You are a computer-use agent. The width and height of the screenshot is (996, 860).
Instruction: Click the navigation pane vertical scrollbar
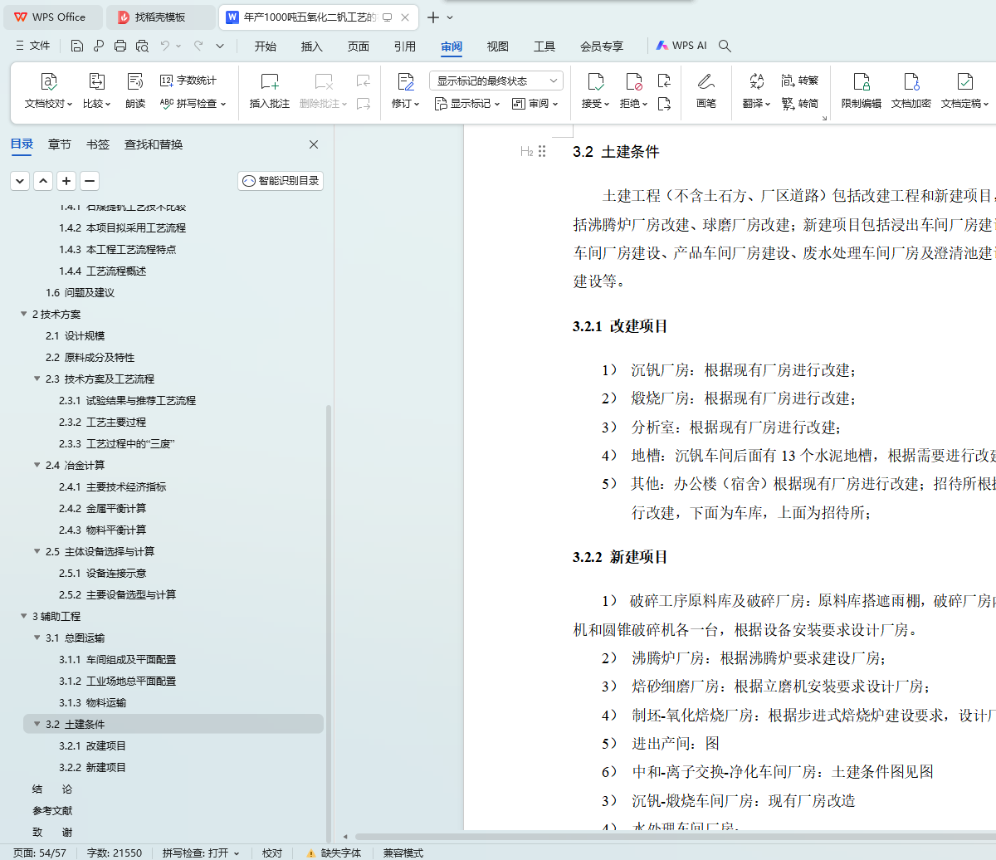click(329, 623)
